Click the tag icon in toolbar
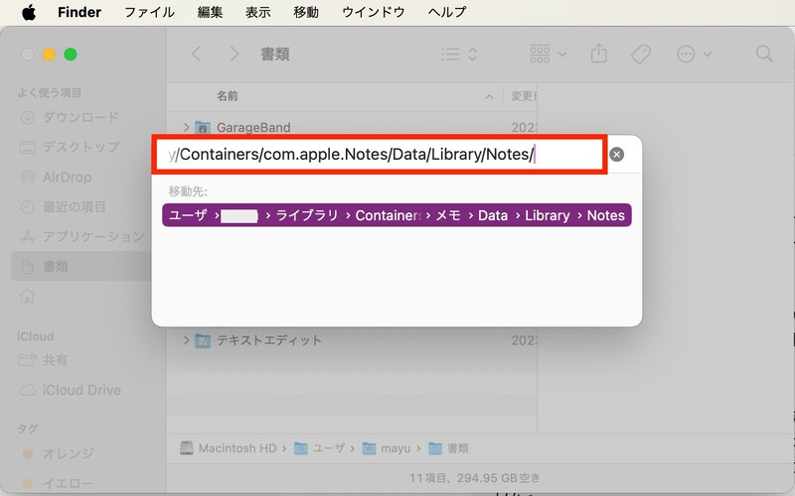 (x=641, y=55)
